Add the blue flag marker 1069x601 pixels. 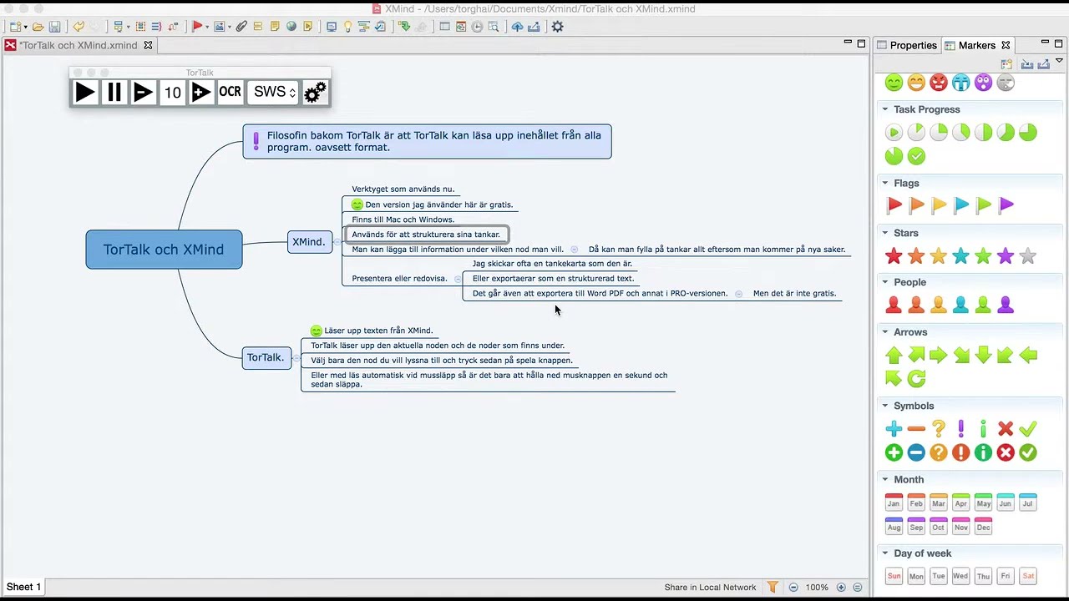961,205
